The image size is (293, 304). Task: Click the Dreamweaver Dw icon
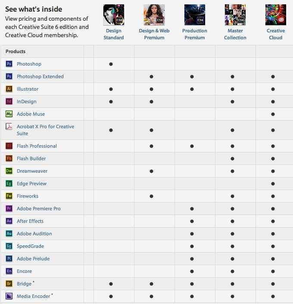click(9, 171)
